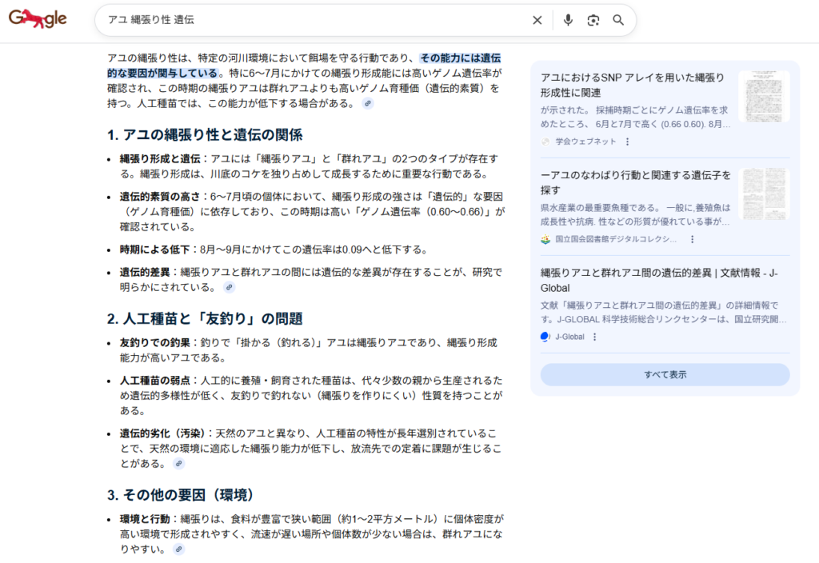
Task: Click in the search box containing アユ 縄張り性 遺伝
Action: pos(312,20)
